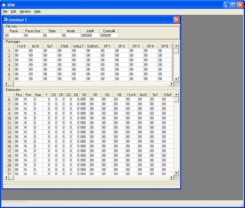Click Exposures row 15 cell under 8x10

(x=143, y=141)
